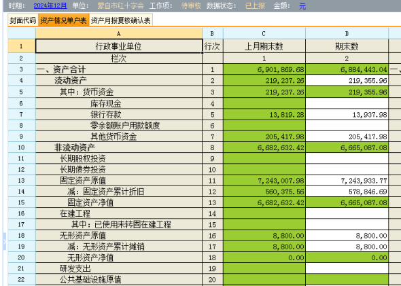This screenshot has width=401, height=286.
Task: Click the 固定资产净值 row label
Action: (x=90, y=202)
